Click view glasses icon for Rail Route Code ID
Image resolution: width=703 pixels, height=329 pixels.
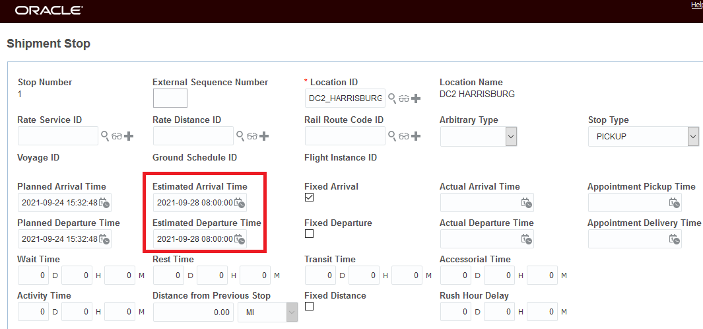pos(403,136)
